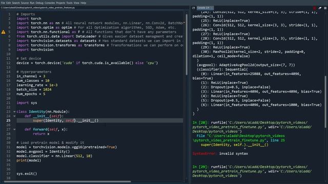Click 'import torch.nn as nn' code on line 3
Image resolution: width=328 pixels, height=184 pixels.
38,23
